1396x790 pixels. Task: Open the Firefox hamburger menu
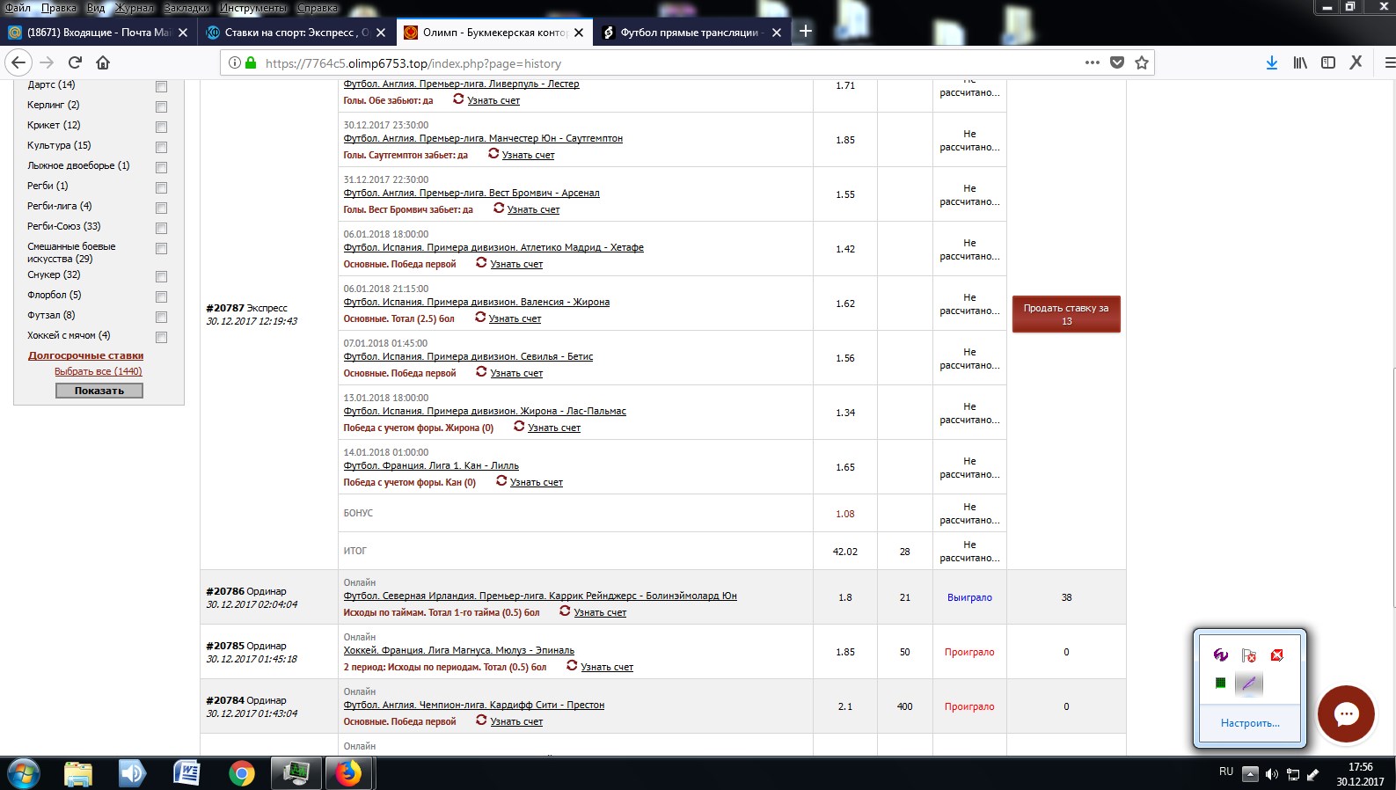point(1389,62)
